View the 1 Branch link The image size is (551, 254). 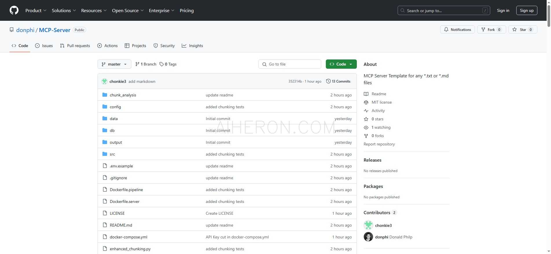click(x=146, y=64)
